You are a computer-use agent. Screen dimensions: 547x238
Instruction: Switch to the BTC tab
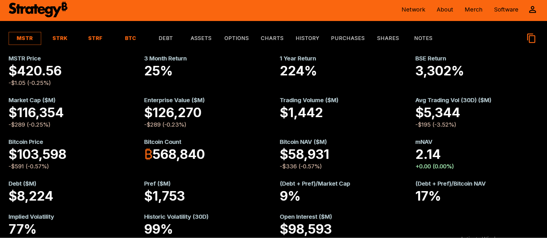130,38
